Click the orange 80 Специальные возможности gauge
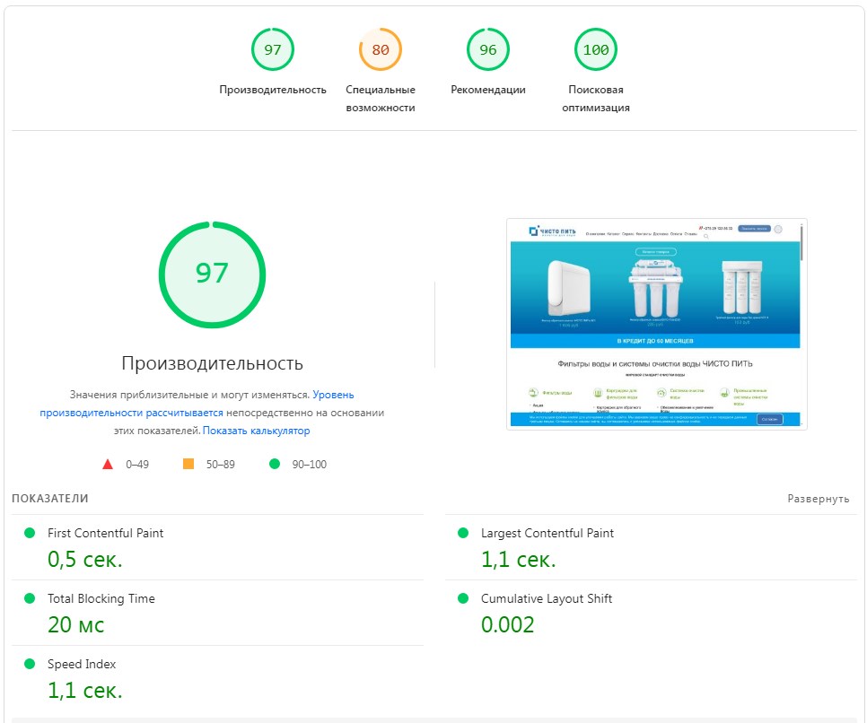The image size is (867, 723). coord(381,50)
